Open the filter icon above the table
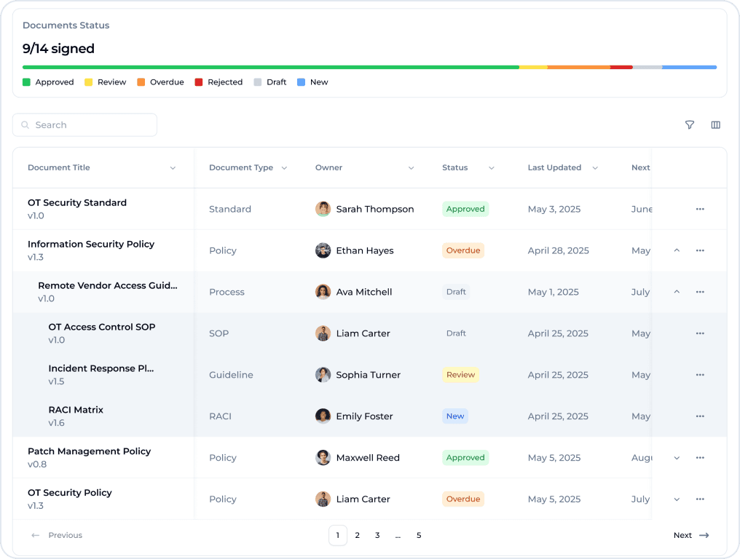The height and width of the screenshot is (559, 740). point(690,125)
